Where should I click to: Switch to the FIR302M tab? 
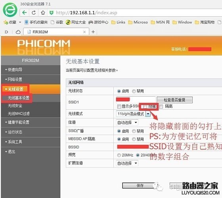click(x=56, y=32)
